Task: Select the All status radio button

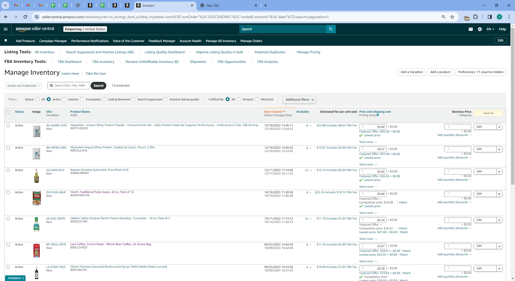Action: click(x=38, y=99)
